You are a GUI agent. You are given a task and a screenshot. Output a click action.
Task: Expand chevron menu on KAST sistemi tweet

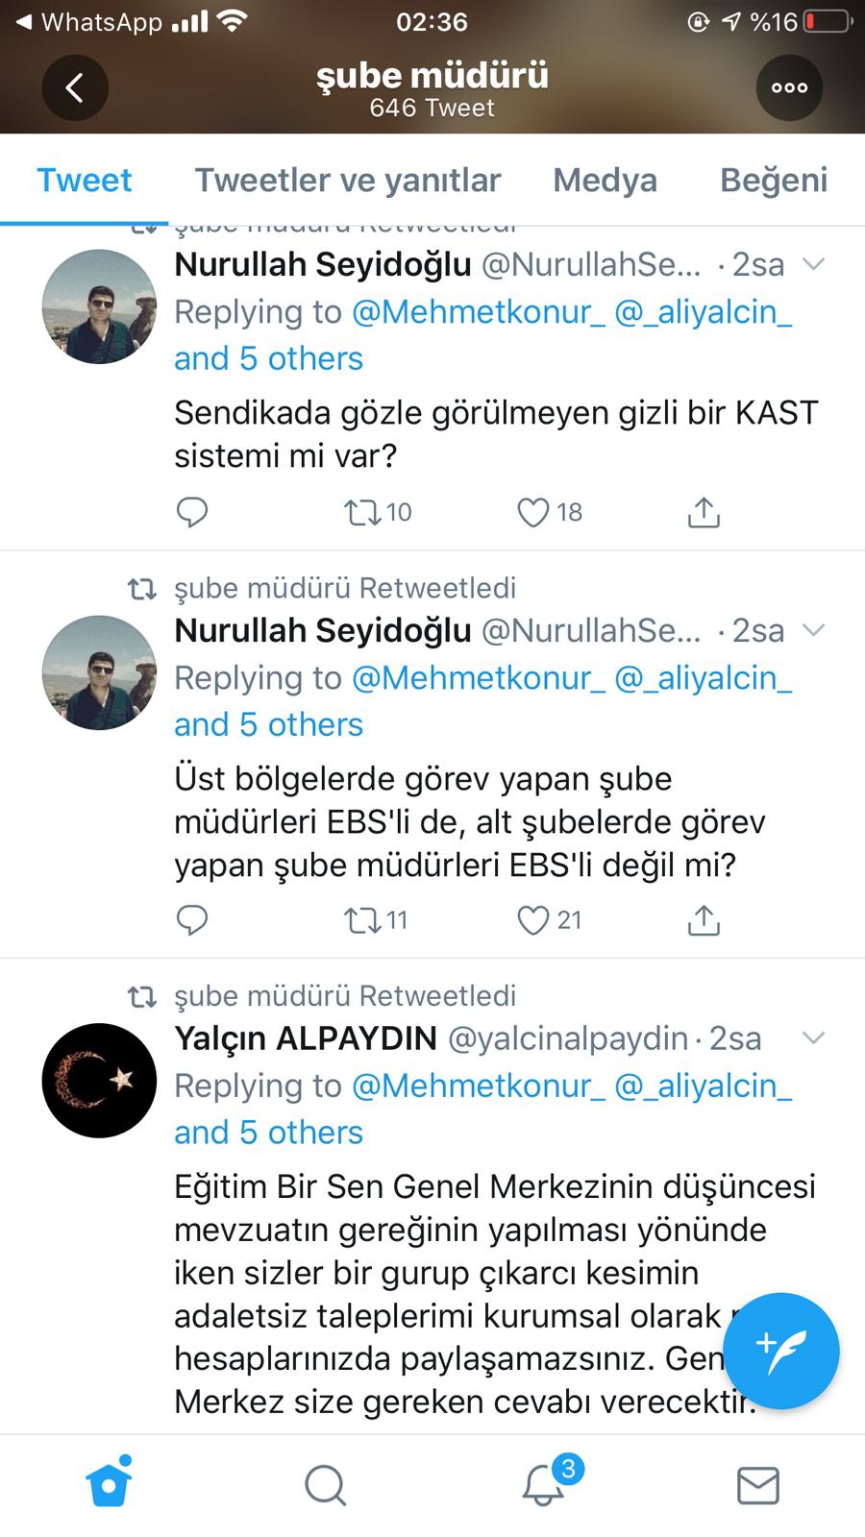click(x=813, y=264)
